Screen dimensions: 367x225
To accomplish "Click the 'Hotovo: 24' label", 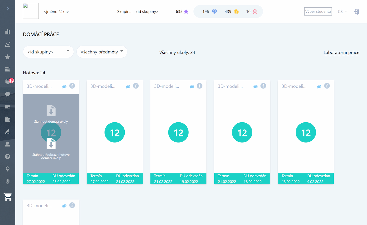I will coord(34,73).
